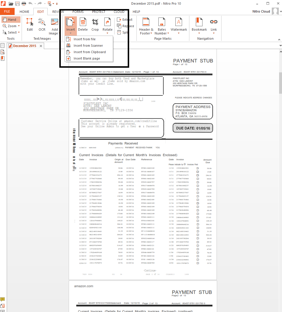282x312 pixels.
Task: Open the FILE menu
Action: [7, 12]
